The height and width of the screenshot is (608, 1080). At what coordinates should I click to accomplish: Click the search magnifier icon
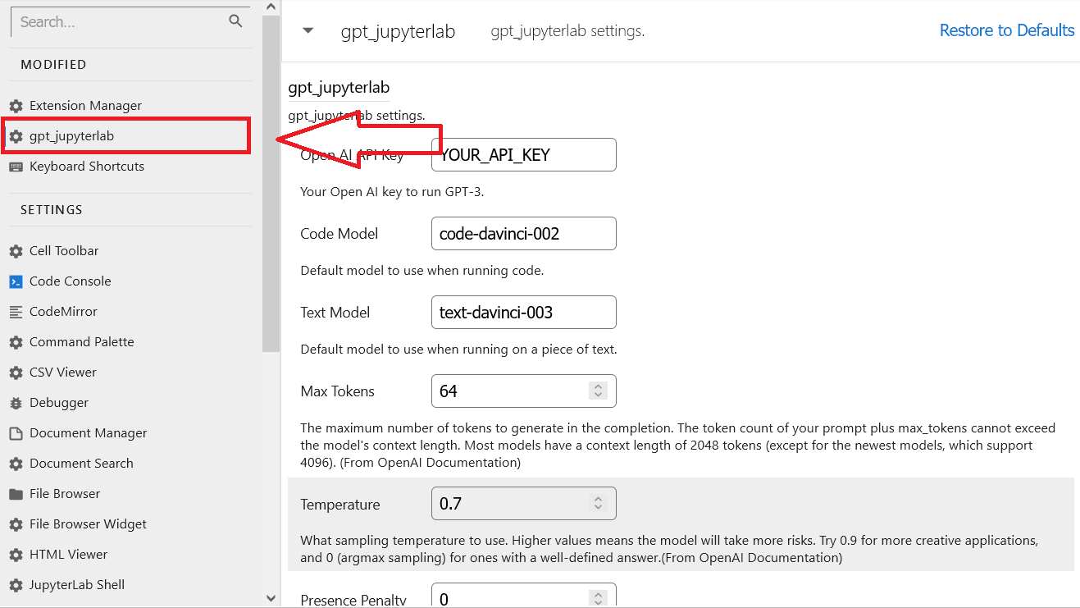(x=235, y=21)
